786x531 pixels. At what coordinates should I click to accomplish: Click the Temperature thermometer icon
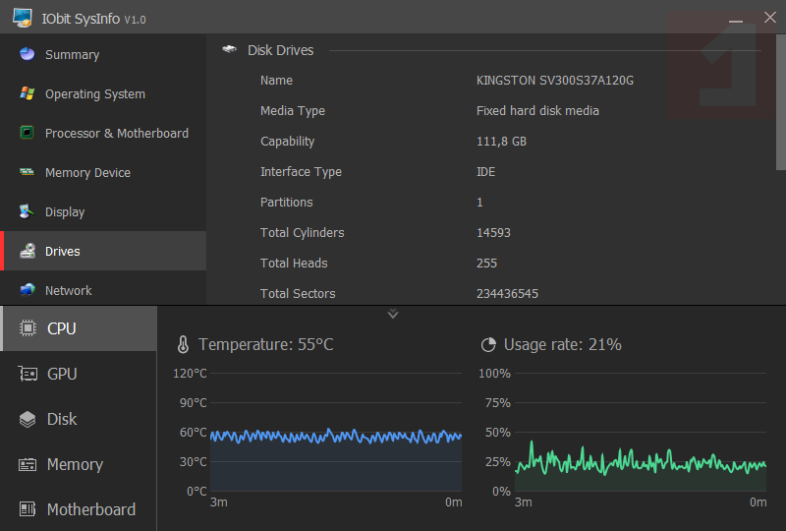pyautogui.click(x=183, y=345)
